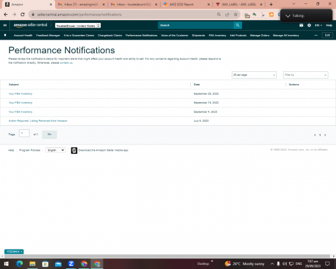The width and height of the screenshot is (336, 269).
Task: Open the hamburger menu in Seller Central
Action: point(5,25)
